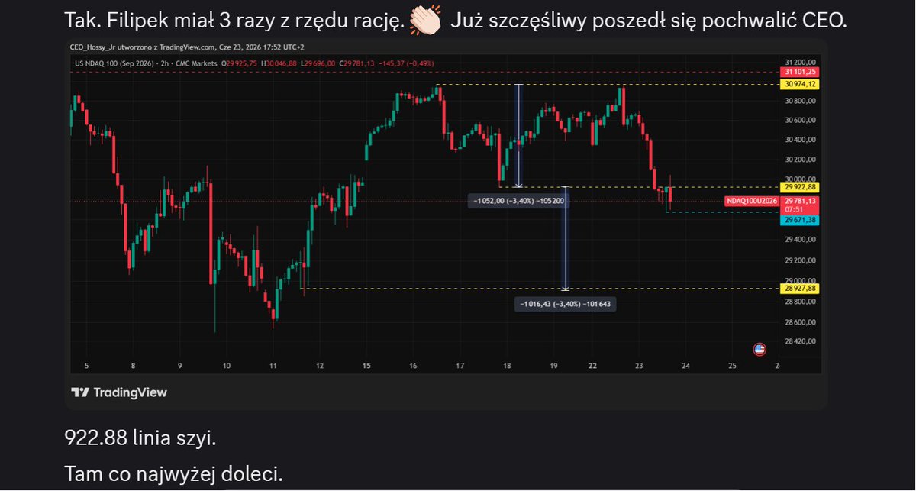Click the text 'Tam co najwyżej doleci.'
The height and width of the screenshot is (491, 916).
pyautogui.click(x=173, y=474)
